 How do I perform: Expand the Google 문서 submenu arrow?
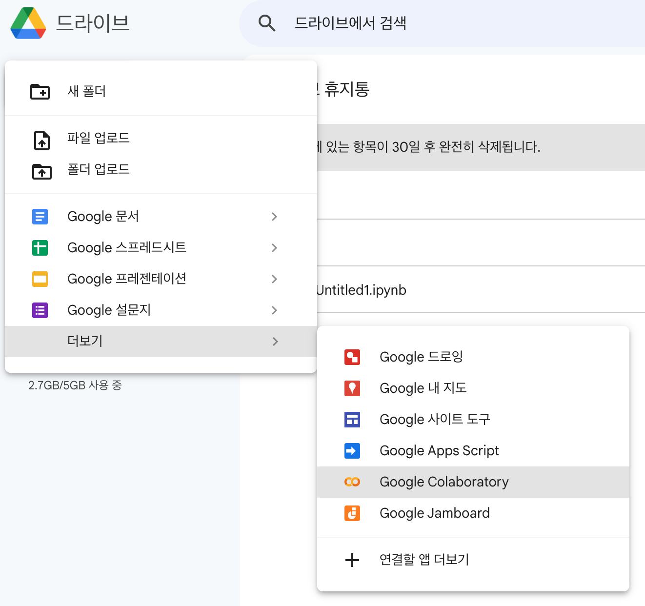(x=274, y=216)
